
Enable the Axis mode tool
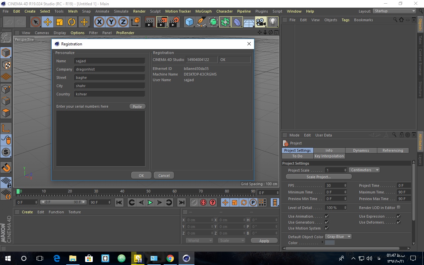(x=6, y=128)
